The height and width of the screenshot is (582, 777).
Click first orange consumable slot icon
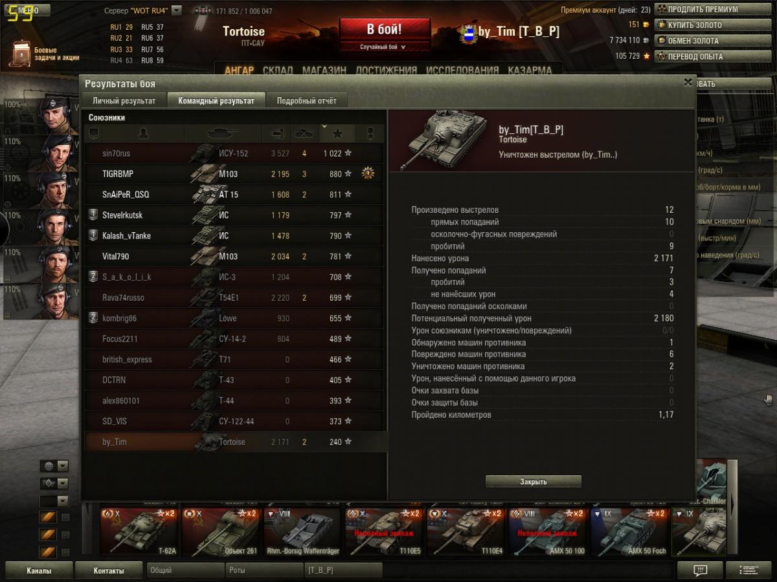[x=48, y=517]
